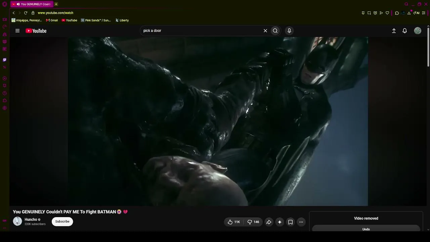Undo the video removal

[x=366, y=229]
